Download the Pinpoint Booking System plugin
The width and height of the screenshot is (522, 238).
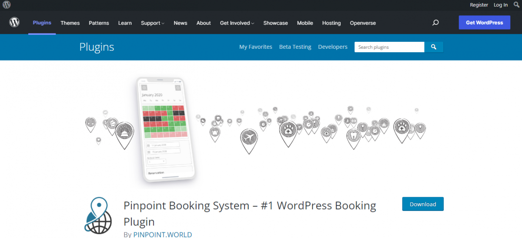tap(422, 204)
